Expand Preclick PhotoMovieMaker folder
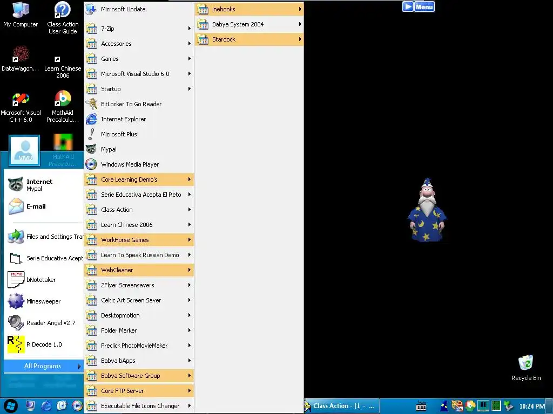The height and width of the screenshot is (414, 553). tap(139, 346)
